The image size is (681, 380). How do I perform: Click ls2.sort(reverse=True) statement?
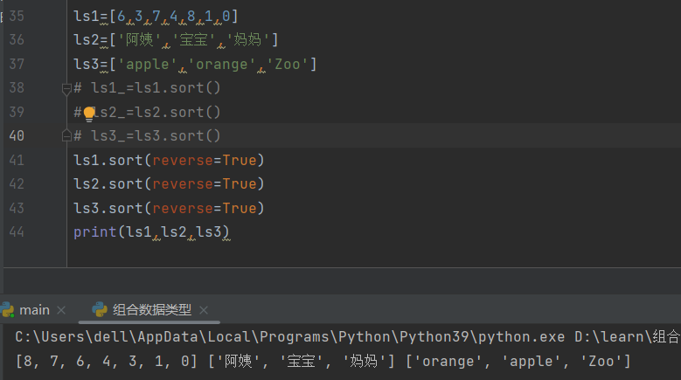[x=169, y=184]
